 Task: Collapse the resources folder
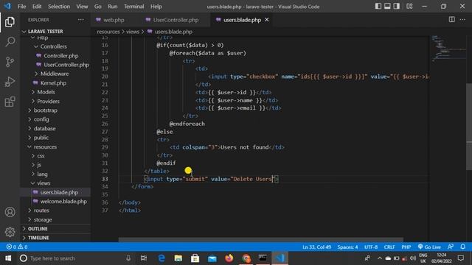point(45,146)
